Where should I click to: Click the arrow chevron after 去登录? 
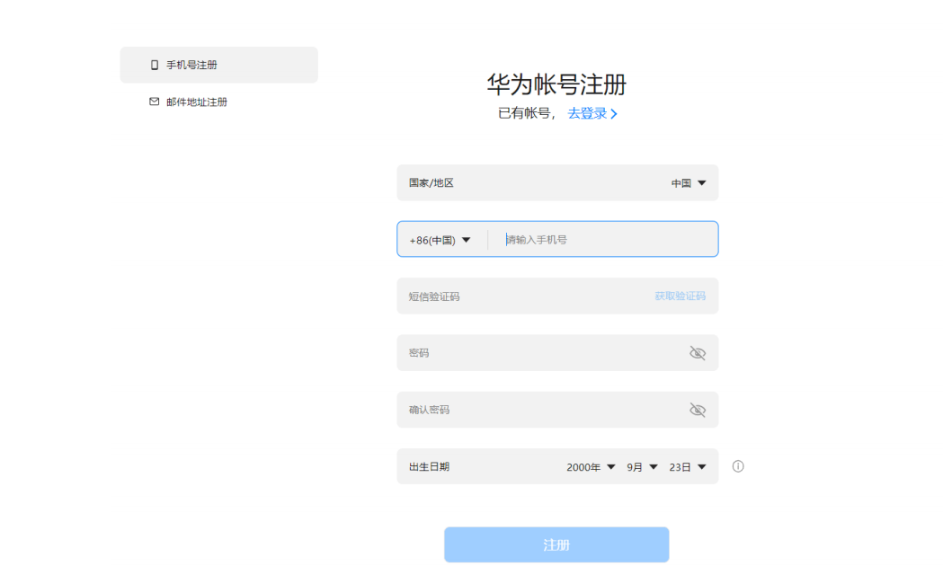[615, 113]
